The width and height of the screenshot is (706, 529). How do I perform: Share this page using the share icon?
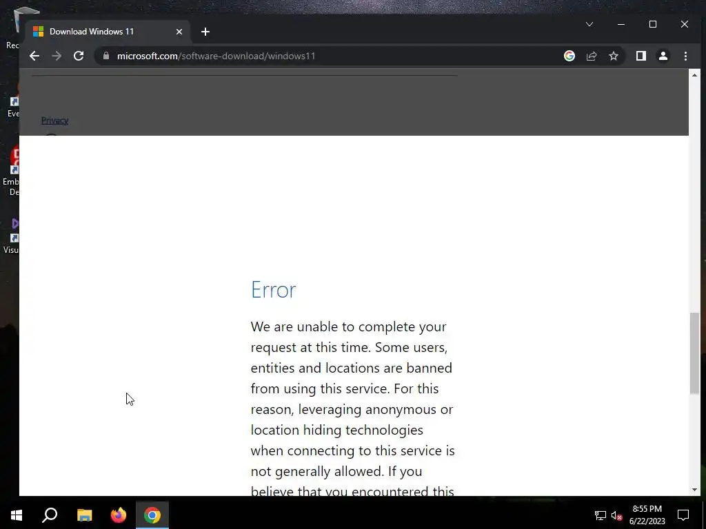[591, 56]
